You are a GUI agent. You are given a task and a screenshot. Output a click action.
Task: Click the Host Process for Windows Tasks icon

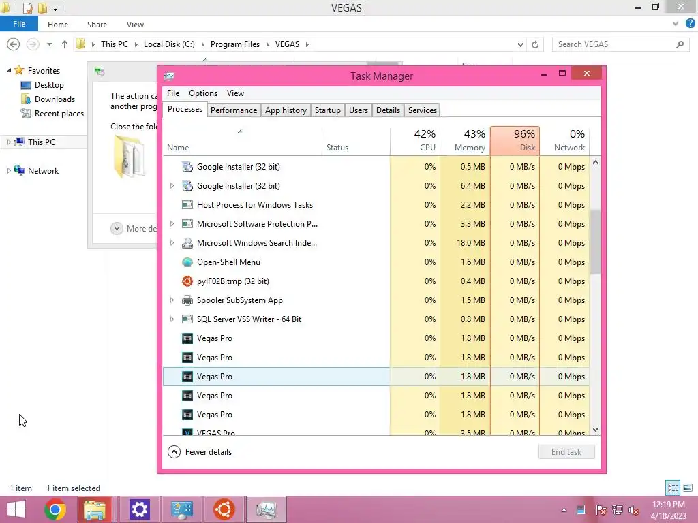coord(187,205)
